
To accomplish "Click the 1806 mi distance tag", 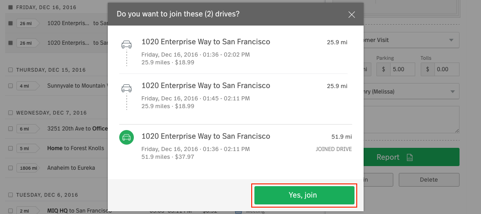I will (x=28, y=168).
